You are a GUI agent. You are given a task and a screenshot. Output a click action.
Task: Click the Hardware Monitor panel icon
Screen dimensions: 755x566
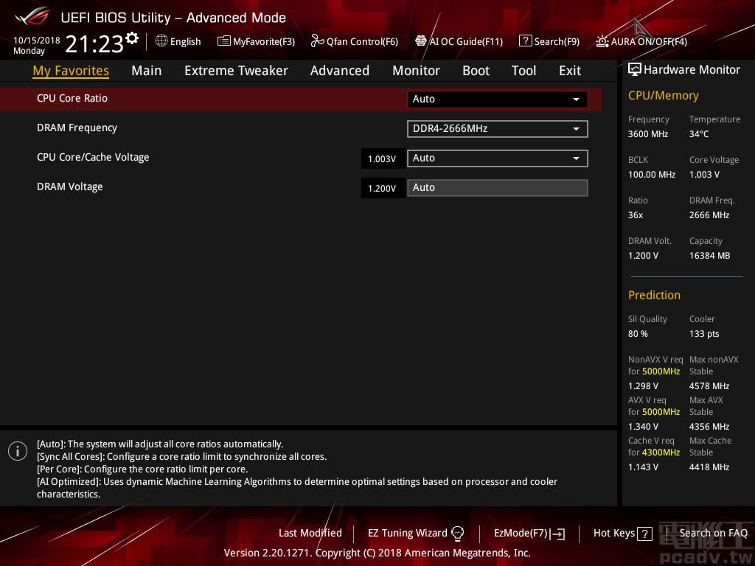tap(635, 69)
